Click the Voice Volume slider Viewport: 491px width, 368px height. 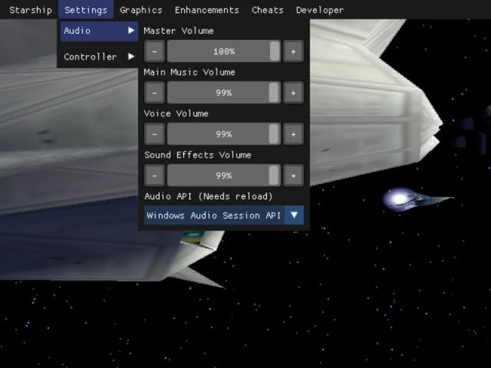(x=224, y=134)
